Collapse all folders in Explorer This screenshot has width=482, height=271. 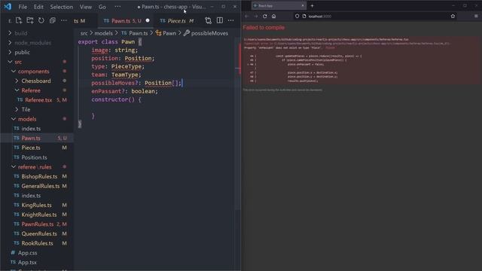coord(52,20)
